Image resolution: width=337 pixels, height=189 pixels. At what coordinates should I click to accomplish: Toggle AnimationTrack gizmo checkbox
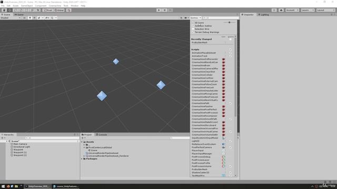(x=230, y=56)
